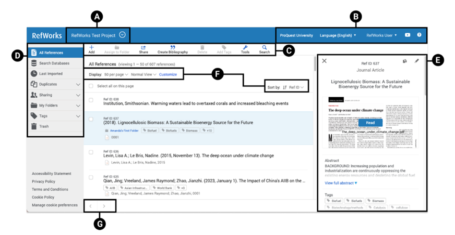Click Manage cookie preferences

point(55,205)
